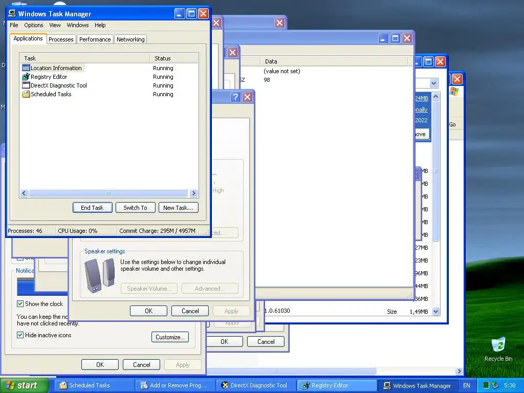524x393 pixels.
Task: Click "CPU Usage: 0%" in status bar
Action: coord(78,231)
